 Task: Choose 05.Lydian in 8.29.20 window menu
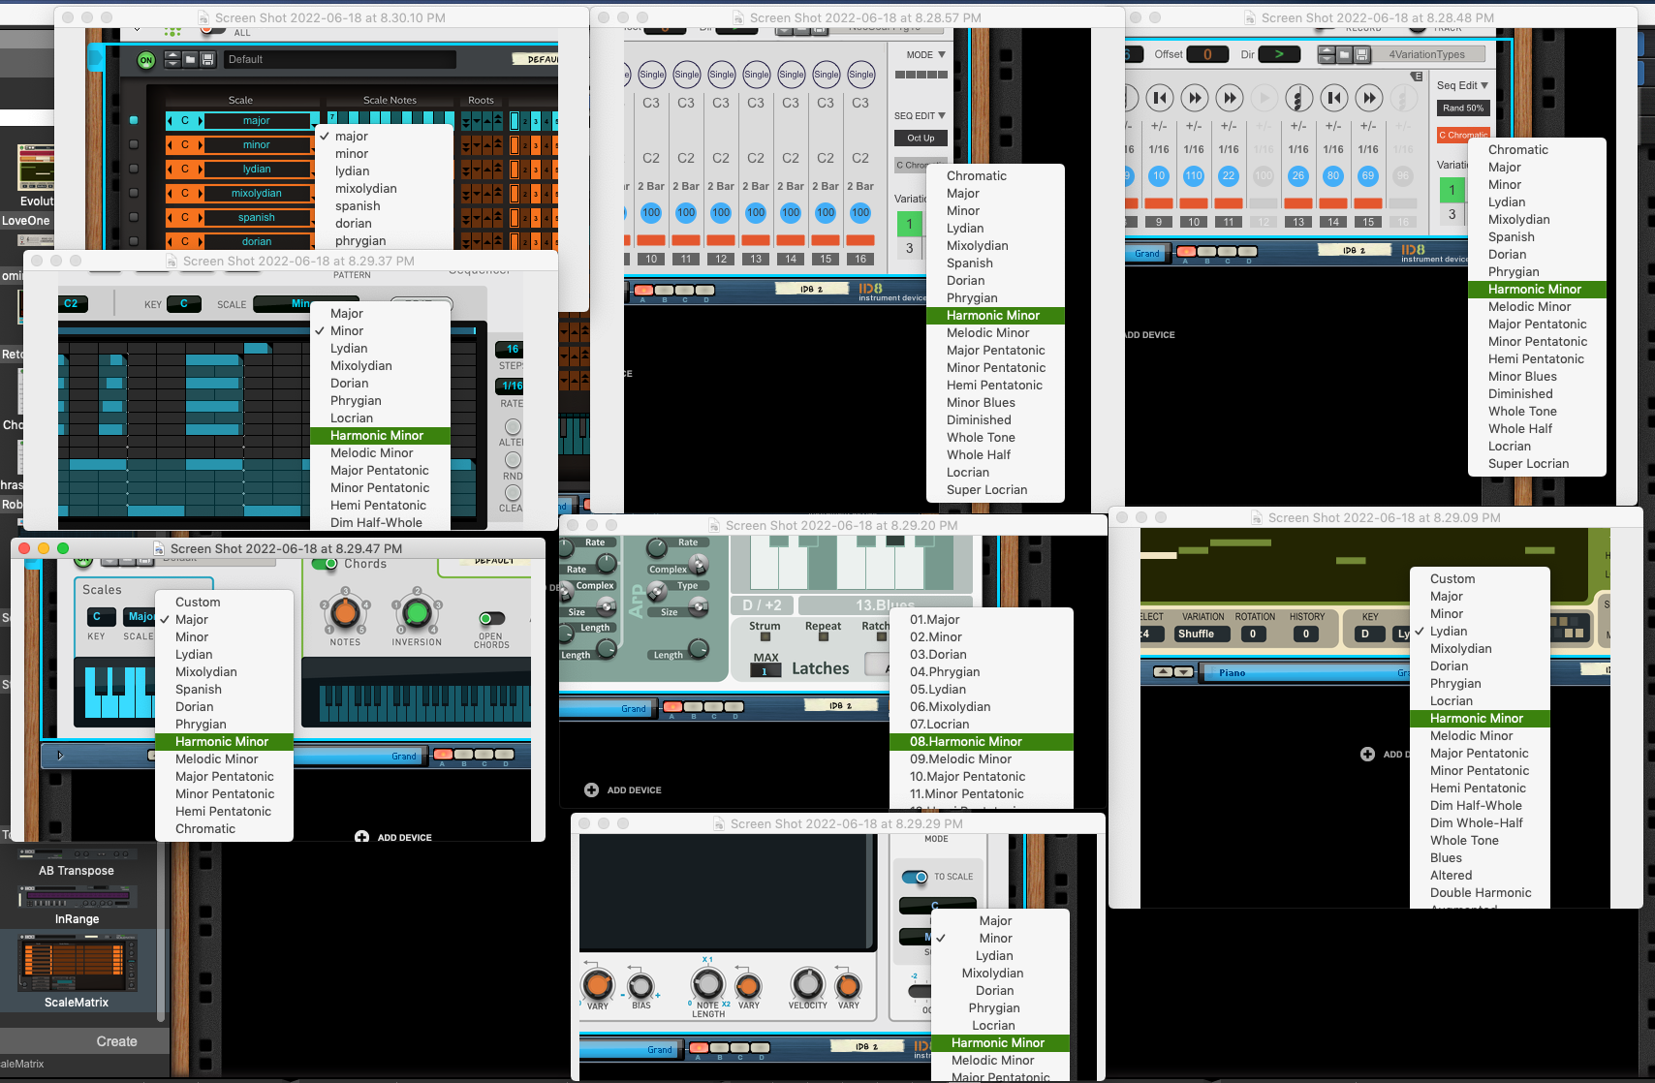click(x=981, y=690)
